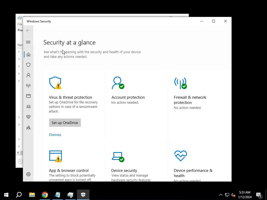
Task: Open Account protection from sidebar person icon
Action: (28, 75)
